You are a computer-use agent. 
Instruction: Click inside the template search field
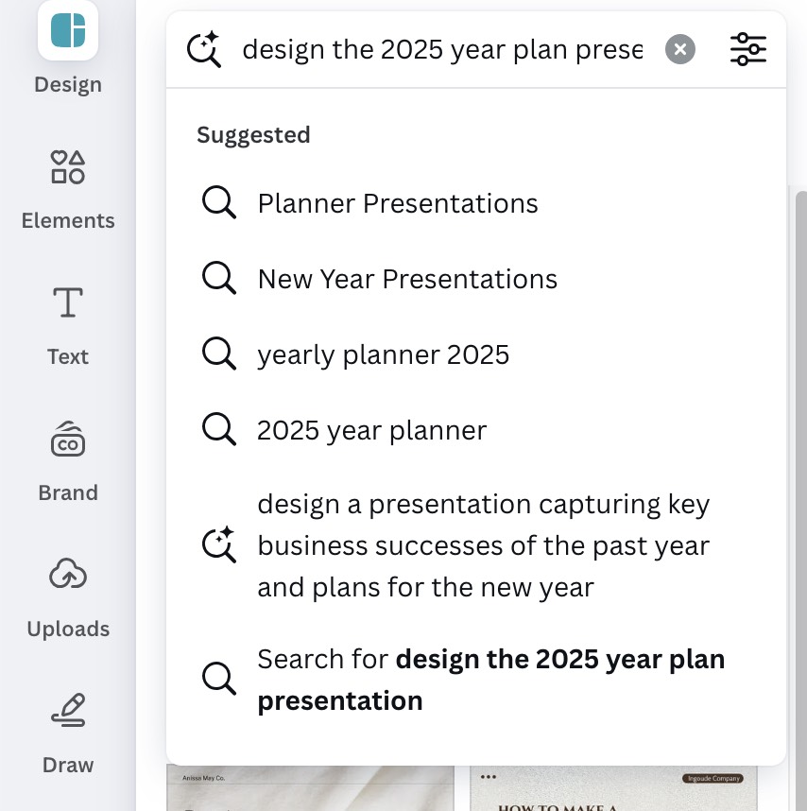pos(442,50)
